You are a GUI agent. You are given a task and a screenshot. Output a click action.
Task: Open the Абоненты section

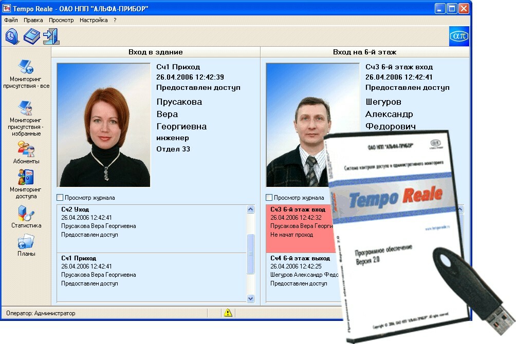pos(26,152)
